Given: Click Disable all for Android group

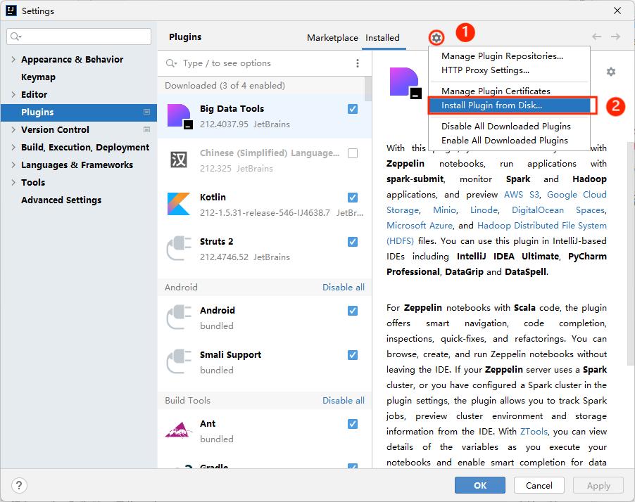Looking at the screenshot, I should 344,287.
